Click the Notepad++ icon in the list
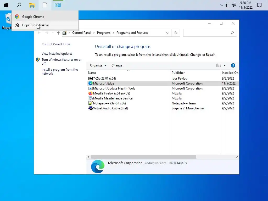 point(90,103)
